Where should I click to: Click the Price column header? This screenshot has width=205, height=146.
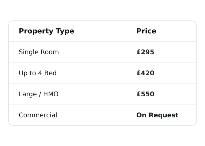[146, 31]
